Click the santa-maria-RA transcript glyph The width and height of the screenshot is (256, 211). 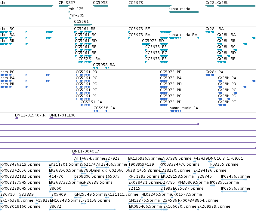(184, 38)
